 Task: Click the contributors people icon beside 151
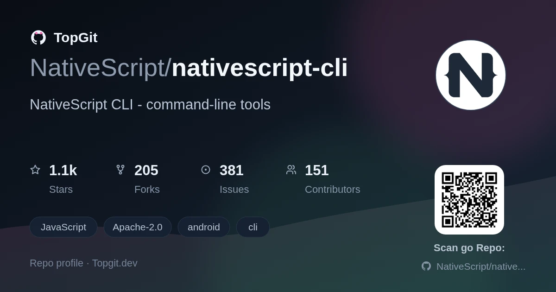point(291,170)
